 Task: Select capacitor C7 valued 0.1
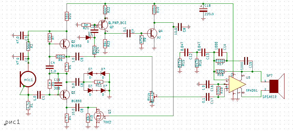point(128,33)
